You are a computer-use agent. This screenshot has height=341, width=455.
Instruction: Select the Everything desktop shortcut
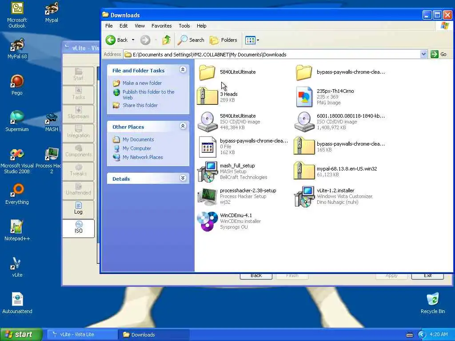(x=17, y=194)
